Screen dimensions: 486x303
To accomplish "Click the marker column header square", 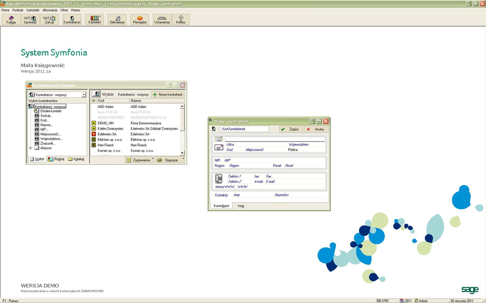I will pos(94,101).
